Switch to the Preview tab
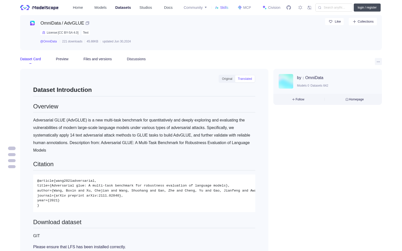 [62, 59]
